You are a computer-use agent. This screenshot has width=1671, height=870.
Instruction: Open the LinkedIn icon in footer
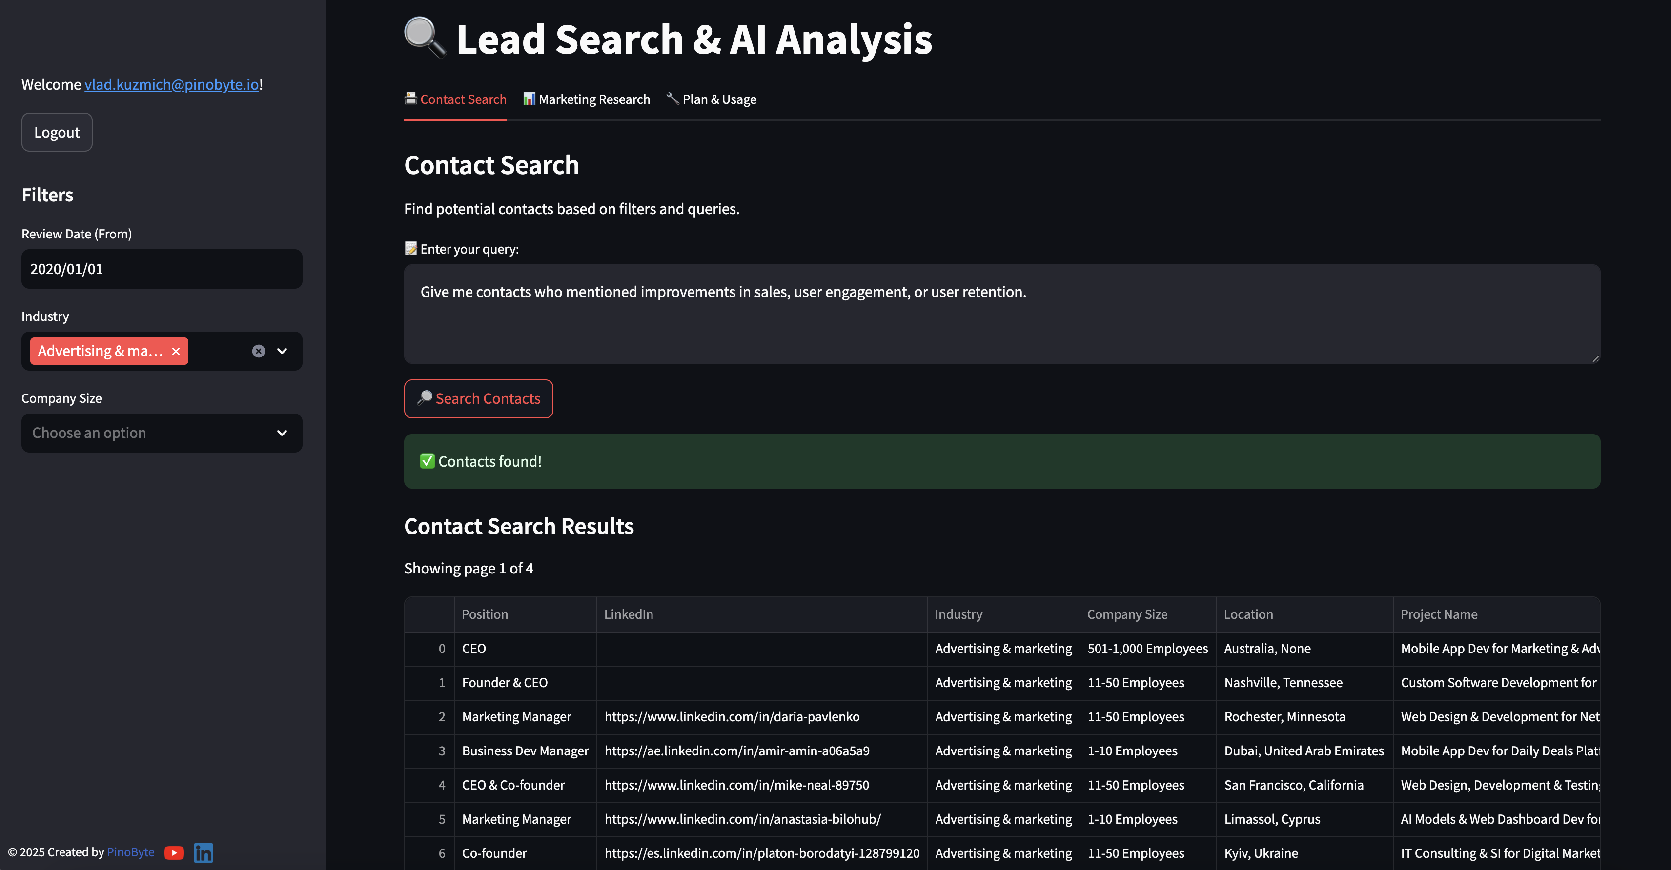coord(203,852)
